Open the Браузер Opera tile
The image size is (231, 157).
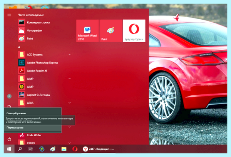click(x=134, y=31)
